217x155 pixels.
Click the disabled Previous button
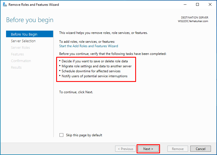(x=125, y=149)
